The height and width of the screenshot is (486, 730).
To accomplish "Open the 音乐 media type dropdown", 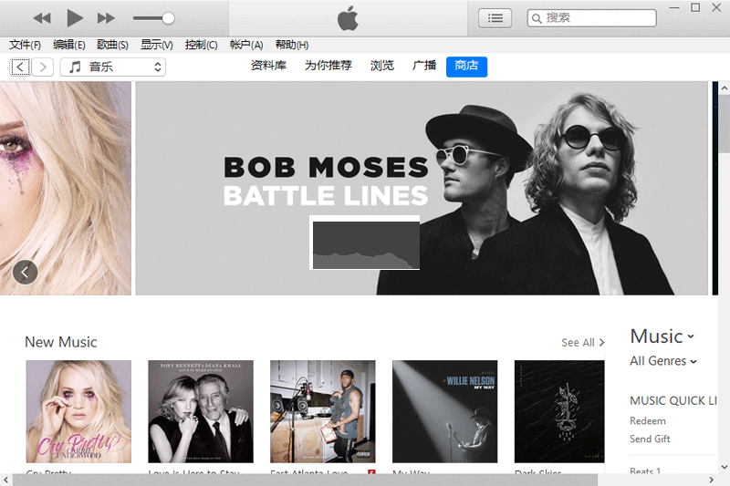I will 112,67.
